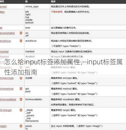Click description 定义 input 字段的高度
This screenshot has height=130, width=126.
pyautogui.click(x=63, y=126)
